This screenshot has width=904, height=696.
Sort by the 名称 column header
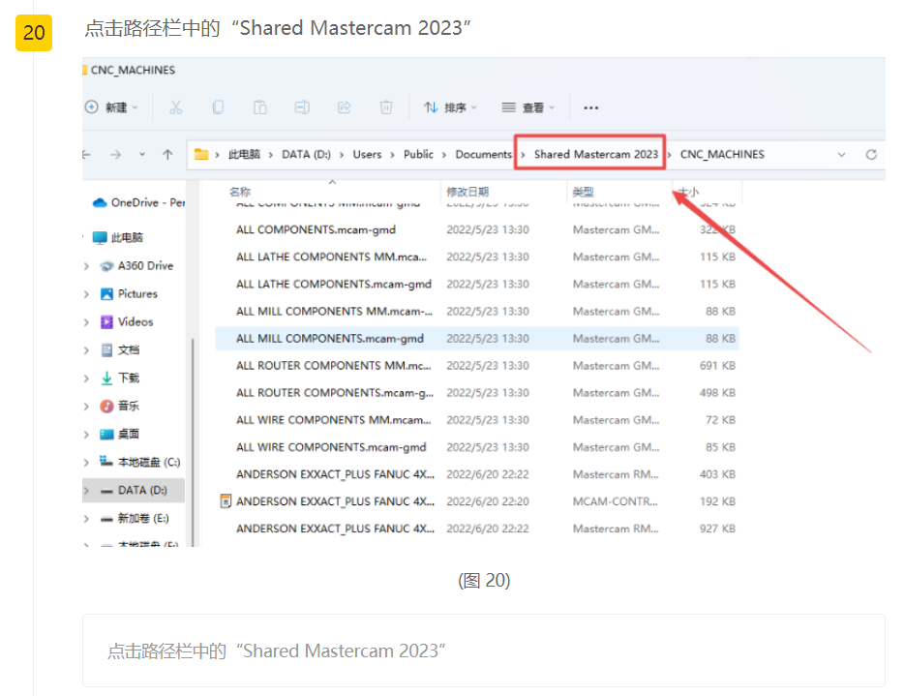pyautogui.click(x=240, y=192)
